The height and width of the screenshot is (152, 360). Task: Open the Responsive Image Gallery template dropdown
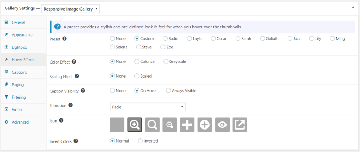(71, 9)
